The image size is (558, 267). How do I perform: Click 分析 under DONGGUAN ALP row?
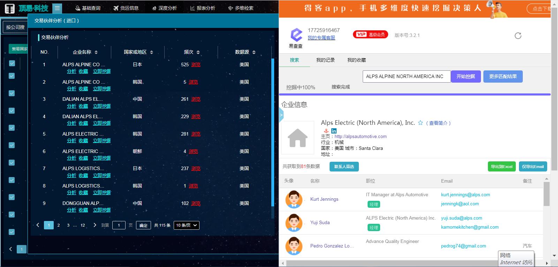click(x=71, y=210)
